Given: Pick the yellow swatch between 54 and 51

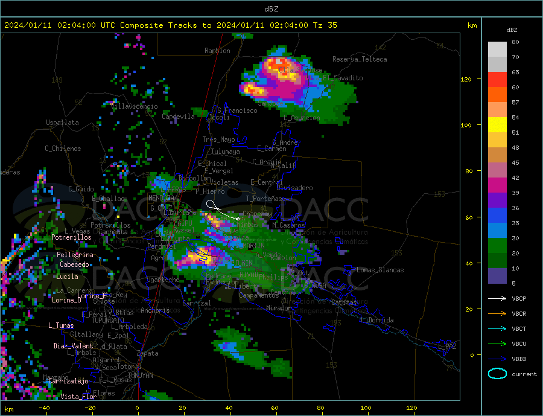Looking at the screenshot, I should [497, 125].
